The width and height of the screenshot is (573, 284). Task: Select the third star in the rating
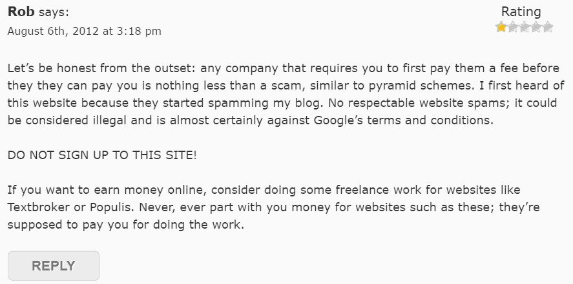coord(525,27)
